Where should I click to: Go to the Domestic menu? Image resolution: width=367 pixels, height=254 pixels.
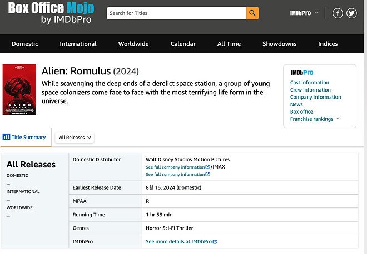point(25,44)
